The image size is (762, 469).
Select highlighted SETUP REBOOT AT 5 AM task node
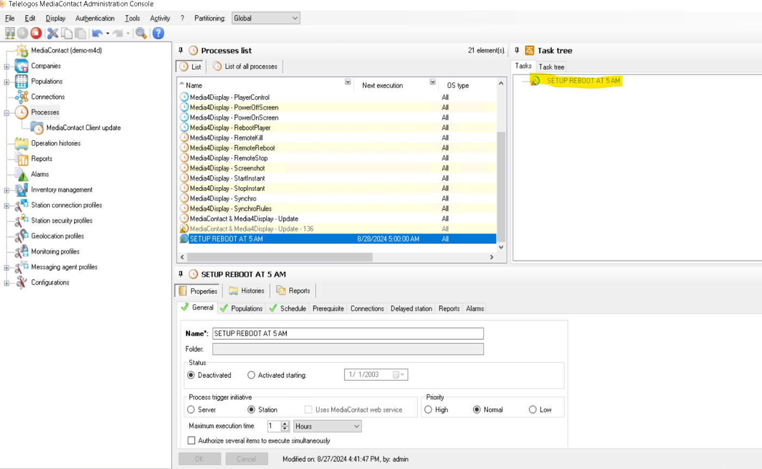pyautogui.click(x=583, y=81)
